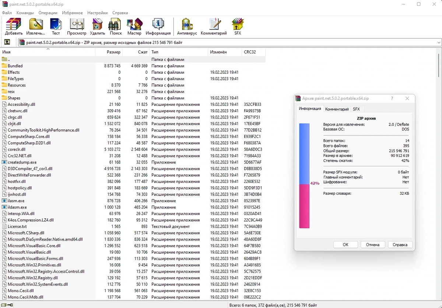This screenshot has height=308, width=442.
Task: Sort by the Имя column header
Action: pyautogui.click(x=48, y=52)
